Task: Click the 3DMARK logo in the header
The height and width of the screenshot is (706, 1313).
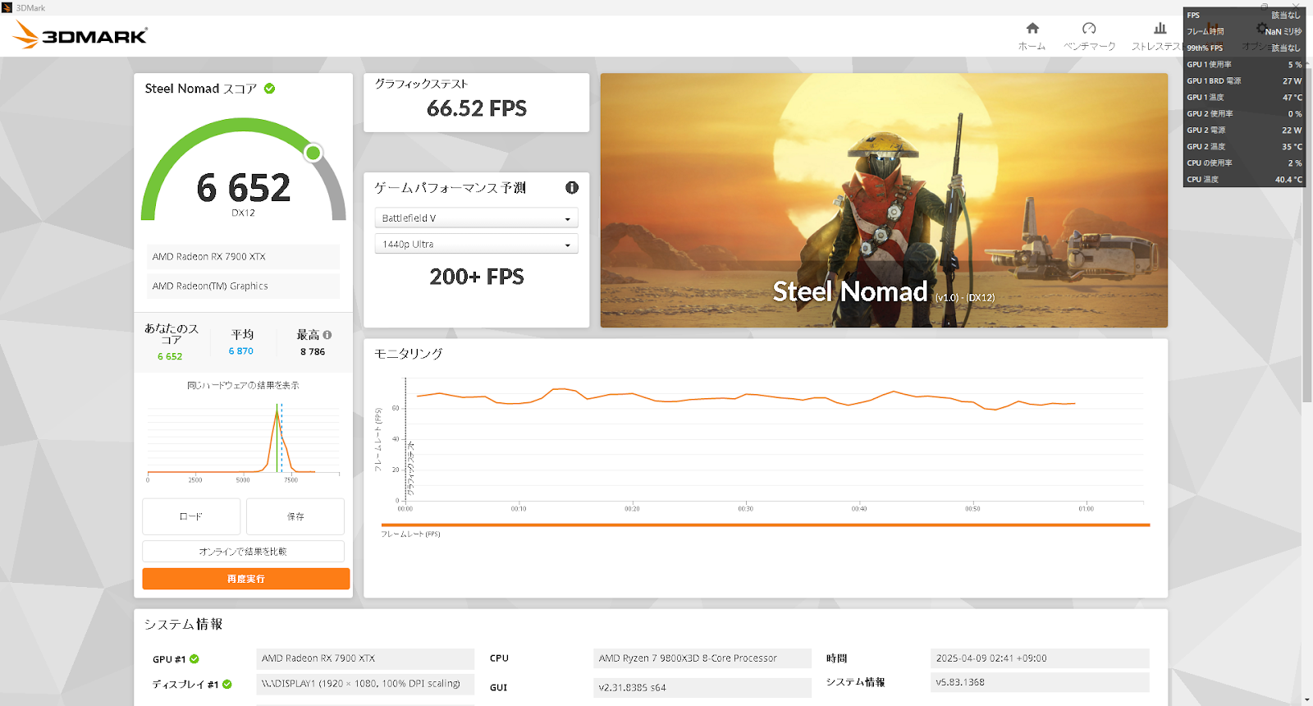Action: coord(80,35)
